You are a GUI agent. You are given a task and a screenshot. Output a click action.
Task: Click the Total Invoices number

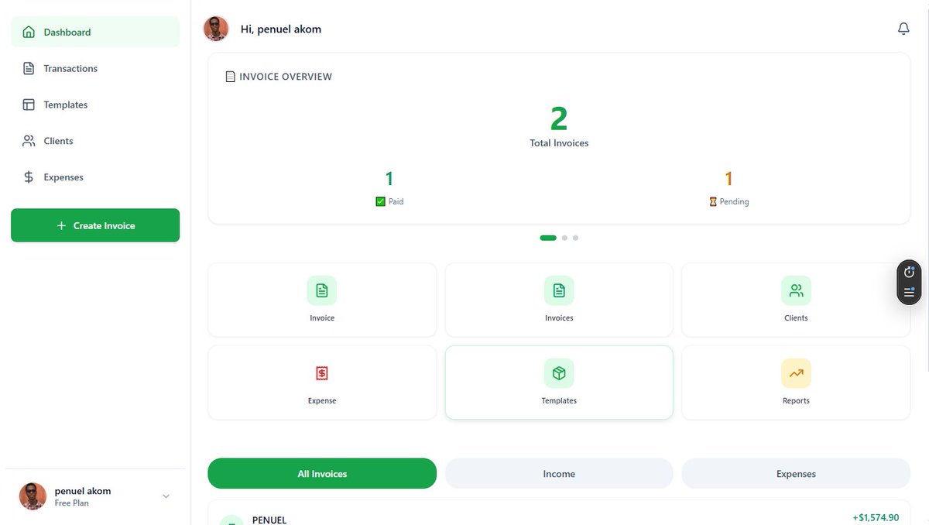[x=559, y=119]
